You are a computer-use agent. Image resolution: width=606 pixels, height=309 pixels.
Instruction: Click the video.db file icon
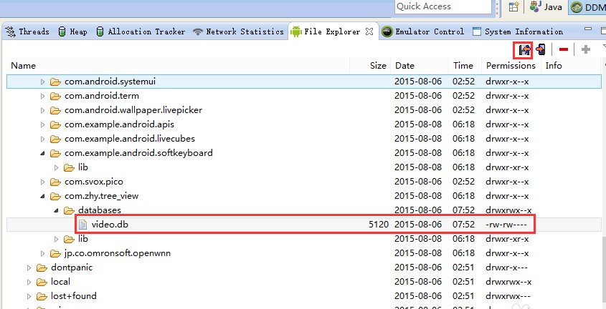click(82, 225)
